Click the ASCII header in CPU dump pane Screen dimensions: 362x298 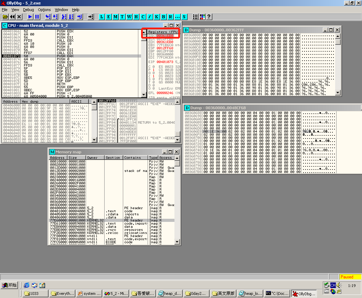(x=79, y=102)
